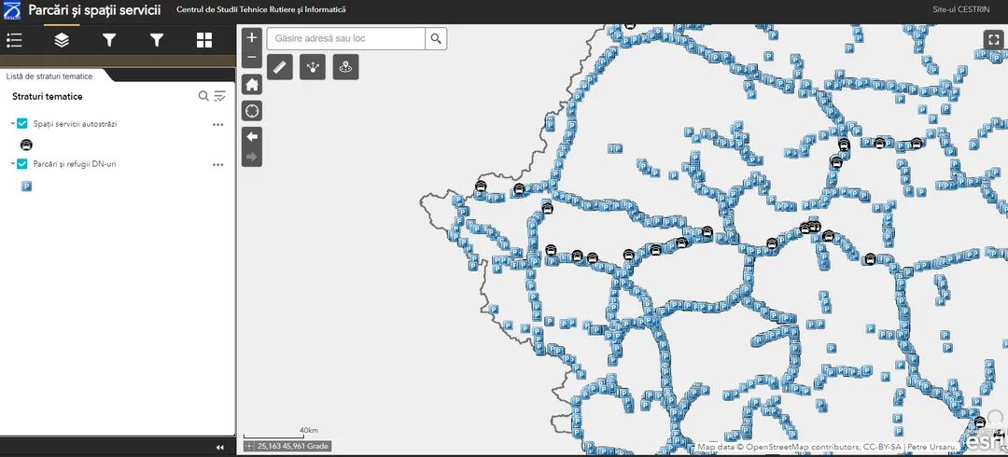The width and height of the screenshot is (1008, 457).
Task: Open the Site-ul CESTRIN link
Action: pos(960,9)
